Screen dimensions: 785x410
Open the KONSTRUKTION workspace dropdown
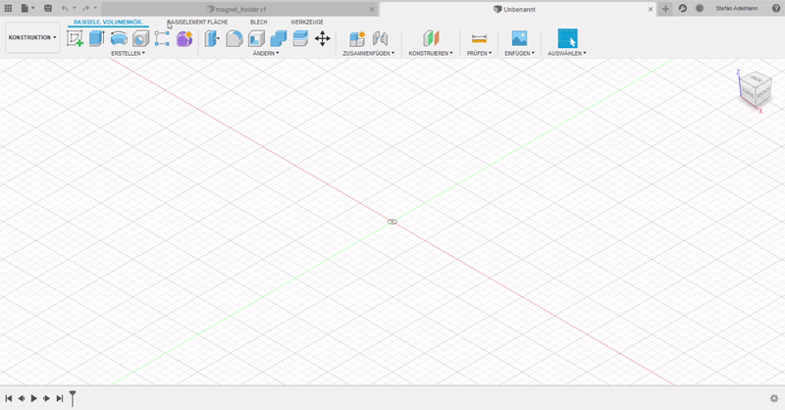click(x=31, y=38)
